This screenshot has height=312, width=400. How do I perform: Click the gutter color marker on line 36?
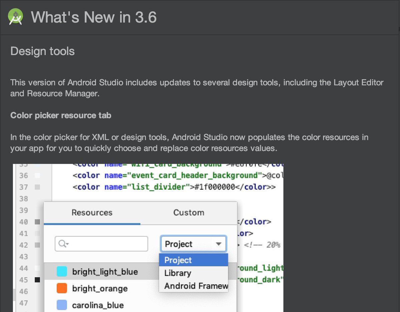pyautogui.click(x=37, y=175)
